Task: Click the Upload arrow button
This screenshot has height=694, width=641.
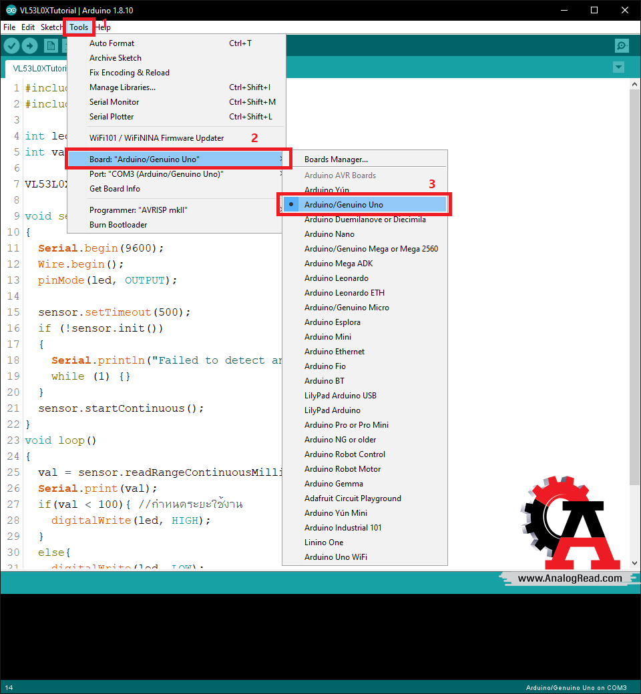Action: [29, 45]
